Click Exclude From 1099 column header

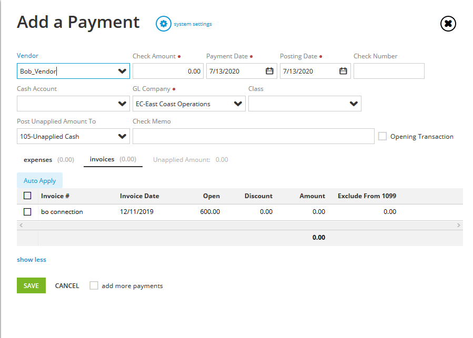pos(367,196)
